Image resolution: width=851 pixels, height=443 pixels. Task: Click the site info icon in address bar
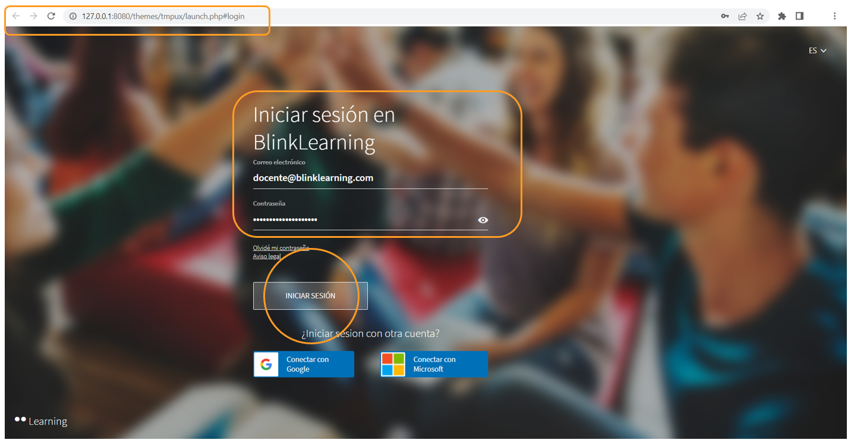[x=71, y=16]
